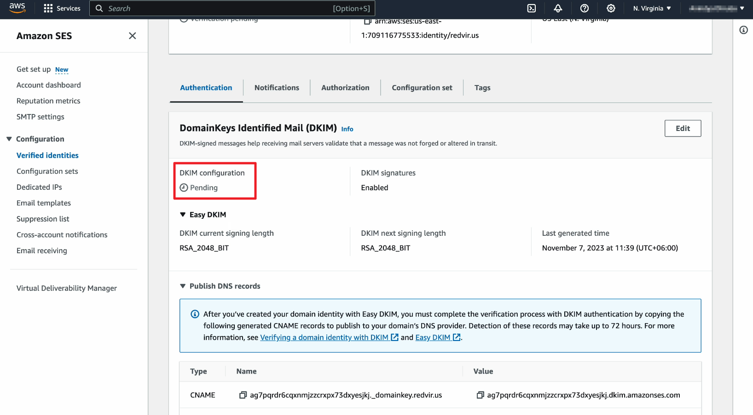Screen dimensions: 753x415
Task: Open the settings gear icon
Action: (611, 8)
